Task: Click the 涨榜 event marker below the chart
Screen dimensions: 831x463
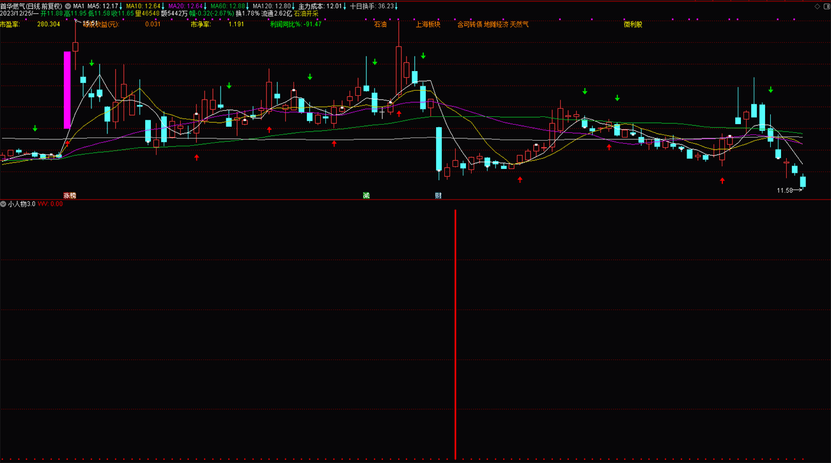Action: [x=69, y=195]
